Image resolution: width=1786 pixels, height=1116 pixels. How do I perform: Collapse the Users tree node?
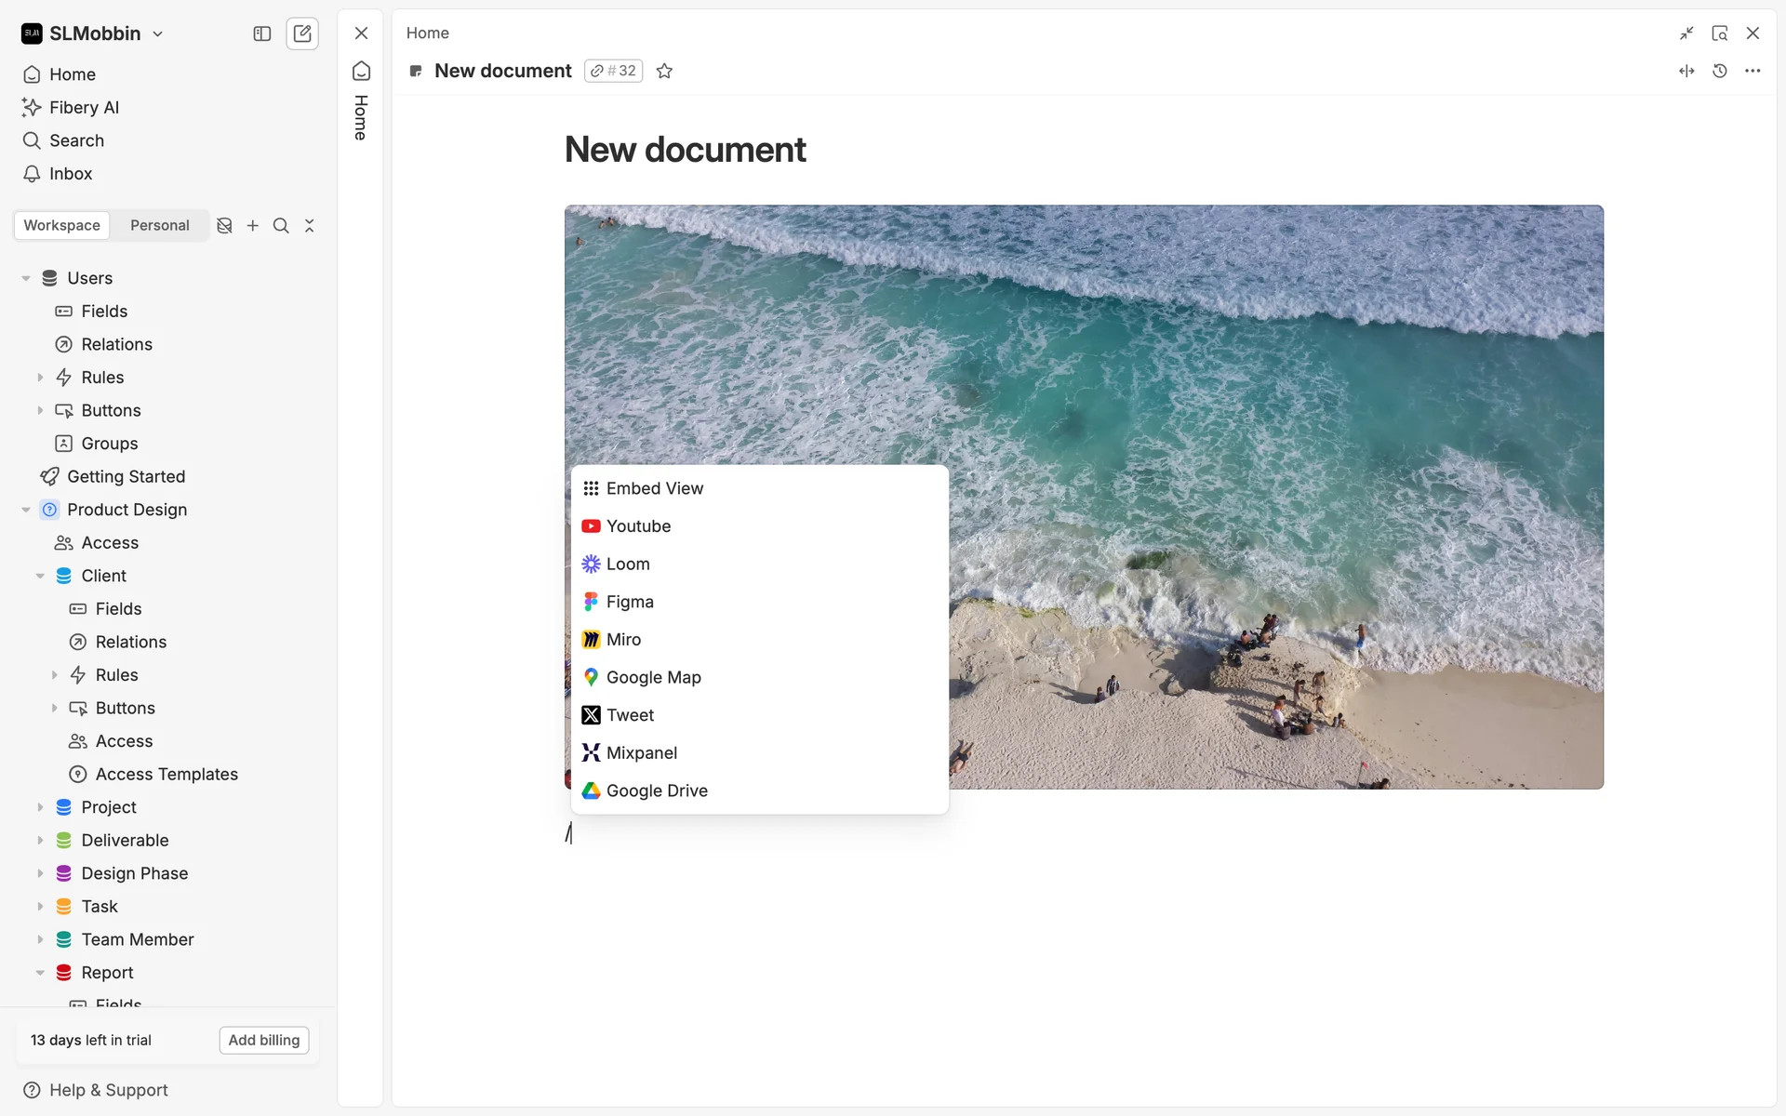26,278
